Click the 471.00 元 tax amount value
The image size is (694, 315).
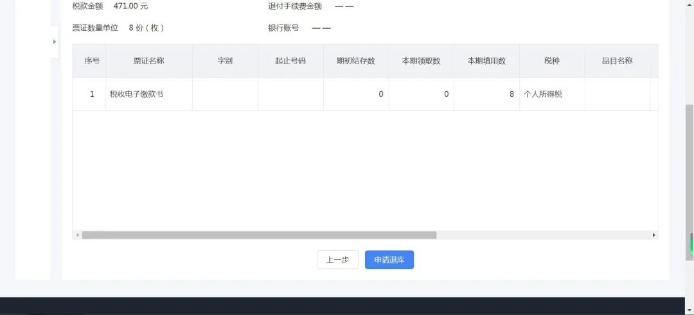[x=130, y=6]
